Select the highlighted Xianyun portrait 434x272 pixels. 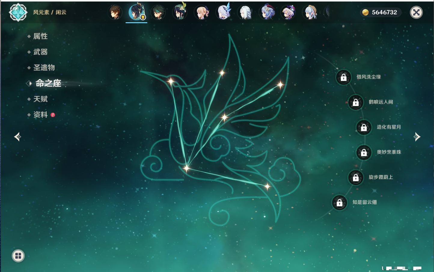(x=136, y=12)
